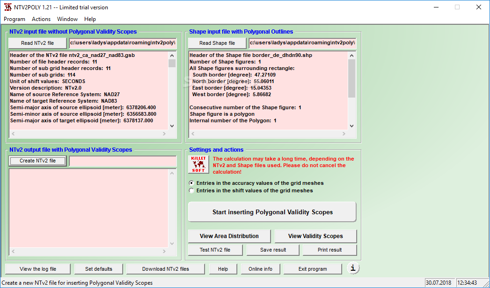Click Shape header horizontal scroll right arrow
490x288 pixels.
coord(344,133)
